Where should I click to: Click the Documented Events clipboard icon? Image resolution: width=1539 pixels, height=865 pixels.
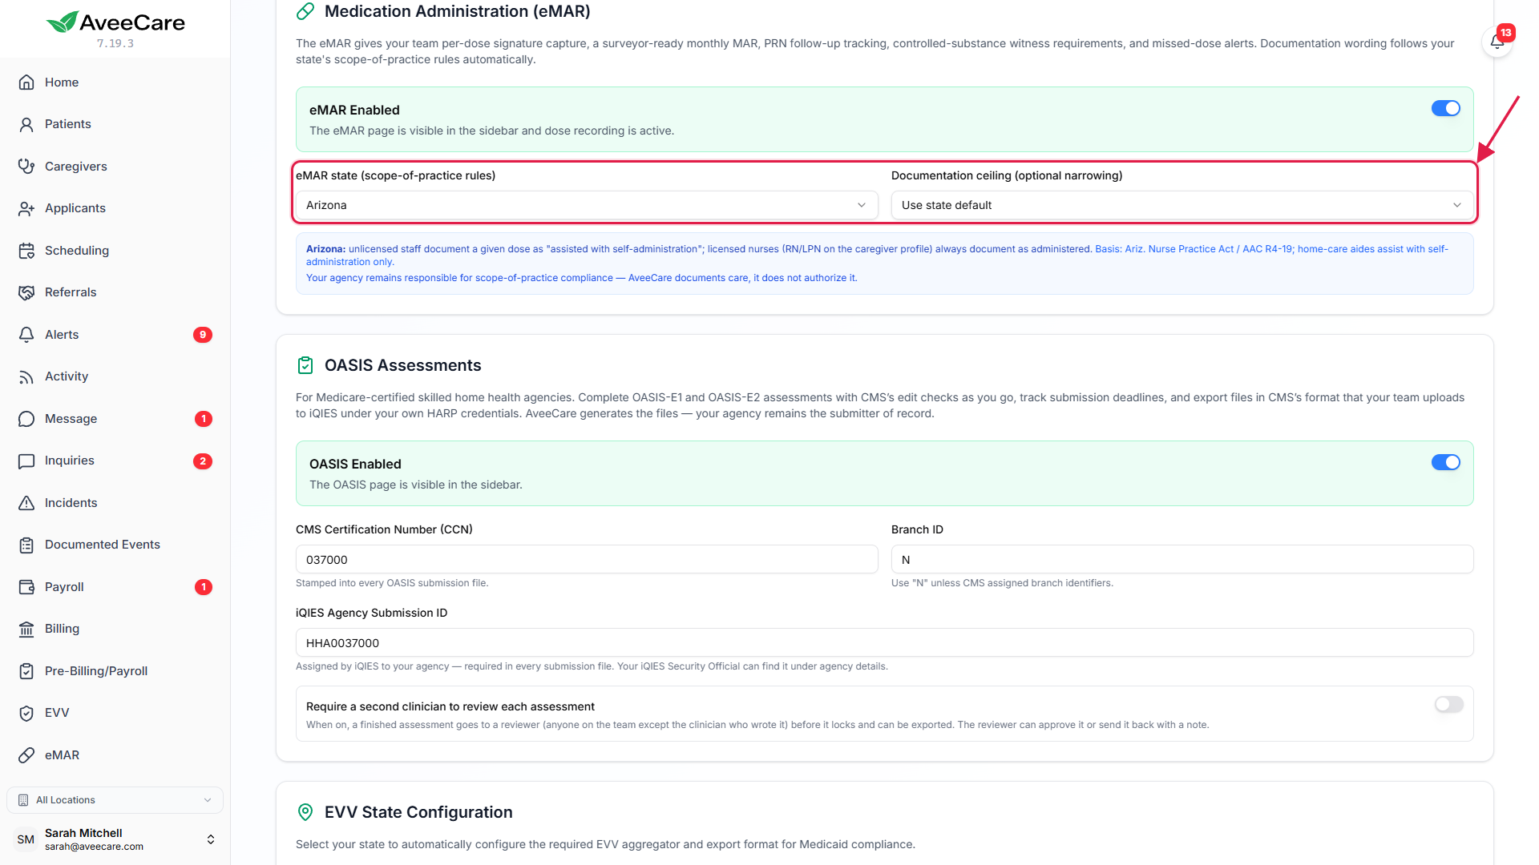tap(26, 545)
